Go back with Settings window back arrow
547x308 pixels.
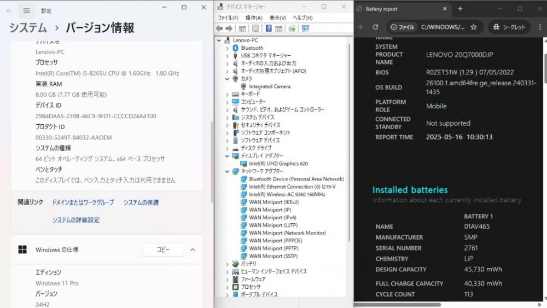(x=9, y=11)
